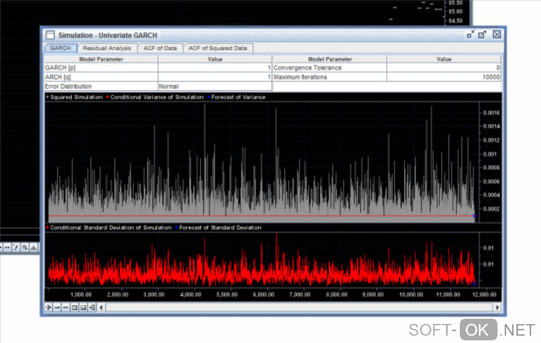Switch to the Residual Analysis tab
The image size is (541, 343).
(107, 48)
